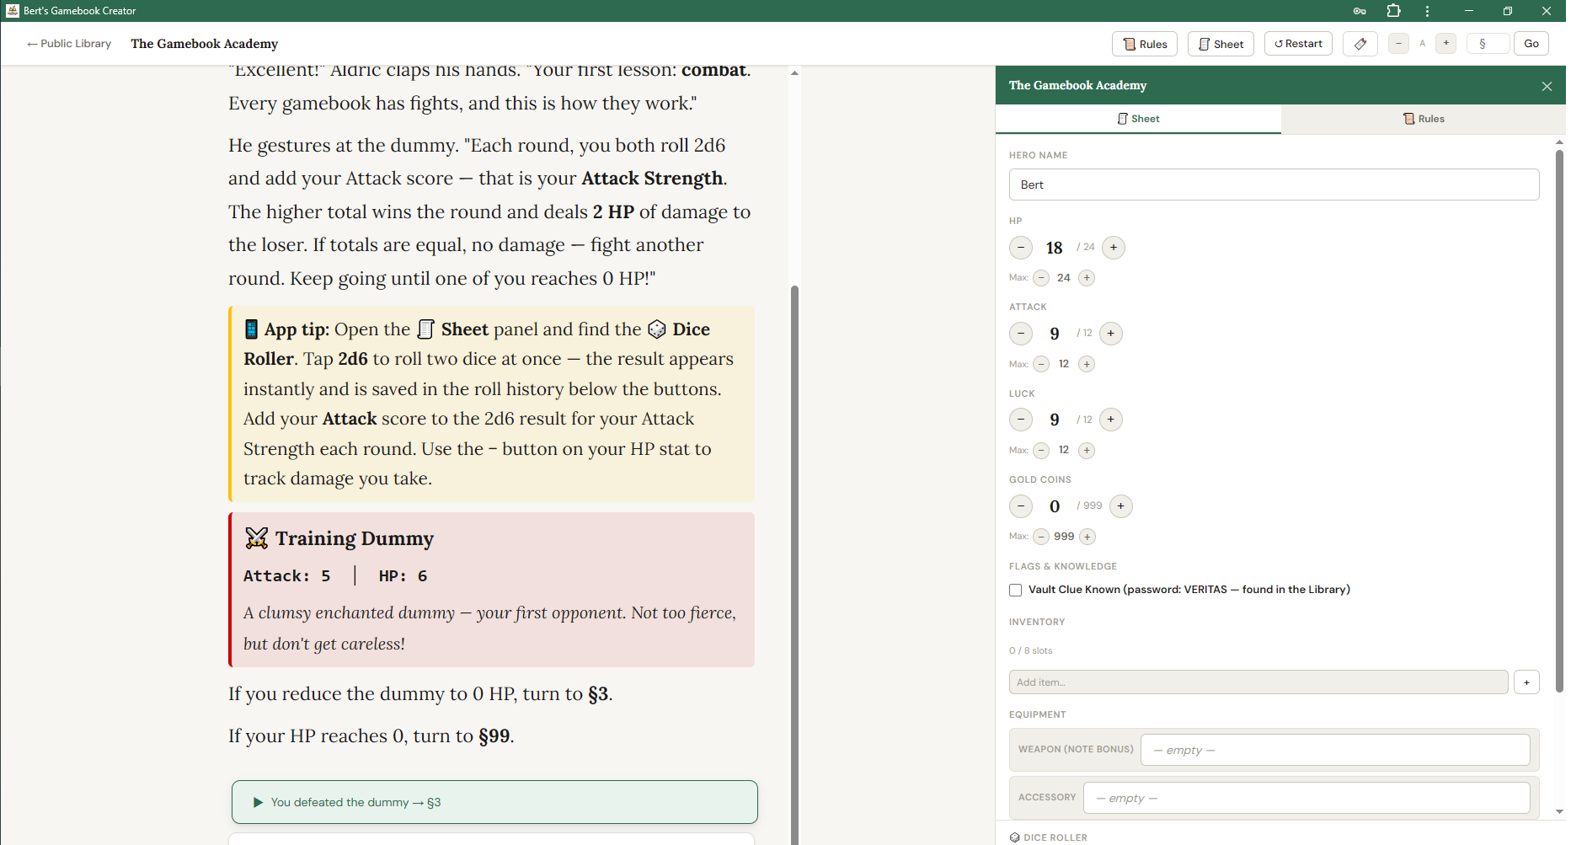This screenshot has width=1571, height=845.
Task: Open the browser three-dot menu
Action: (1427, 11)
